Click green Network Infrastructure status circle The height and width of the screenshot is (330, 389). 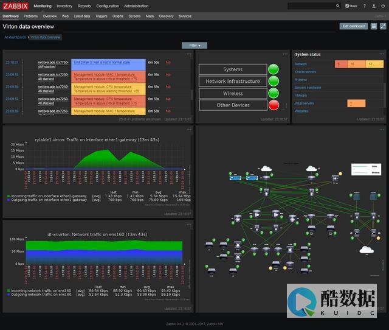[274, 81]
